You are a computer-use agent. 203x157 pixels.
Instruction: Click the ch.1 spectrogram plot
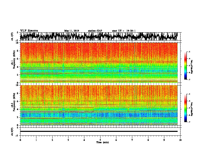99,63
